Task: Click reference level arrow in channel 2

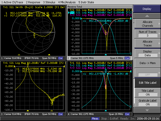Action: [x=81, y=18]
